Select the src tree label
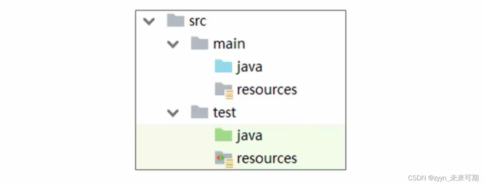Image resolution: width=484 pixels, height=185 pixels. point(198,21)
